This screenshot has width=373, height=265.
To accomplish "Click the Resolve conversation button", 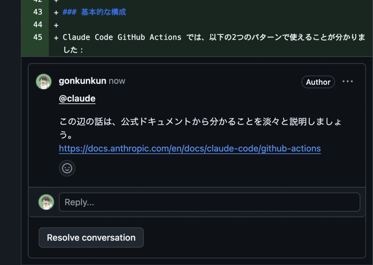I will tap(91, 237).
